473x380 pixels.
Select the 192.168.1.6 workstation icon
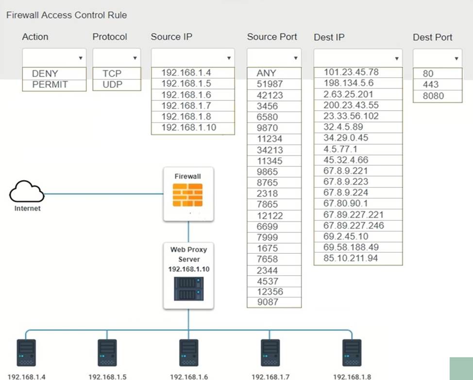pos(188,352)
